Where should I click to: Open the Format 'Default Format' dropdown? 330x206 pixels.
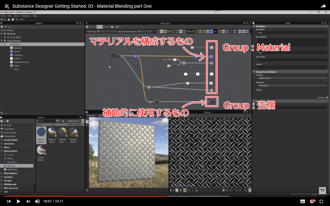[x=291, y=78]
